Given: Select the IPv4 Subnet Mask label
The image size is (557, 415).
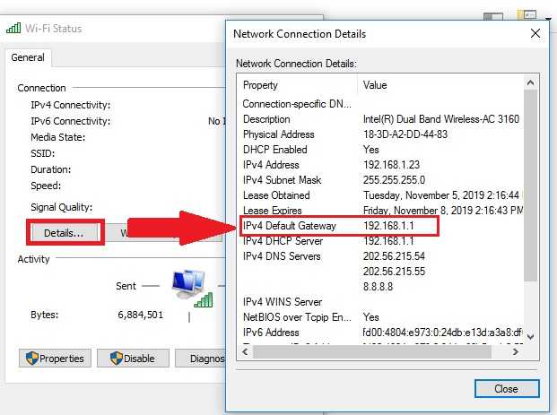Looking at the screenshot, I should click(x=282, y=180).
